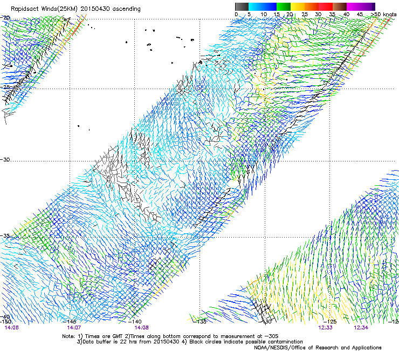Click the purple time stamp 14:07
The image size is (399, 351).
coord(74,328)
